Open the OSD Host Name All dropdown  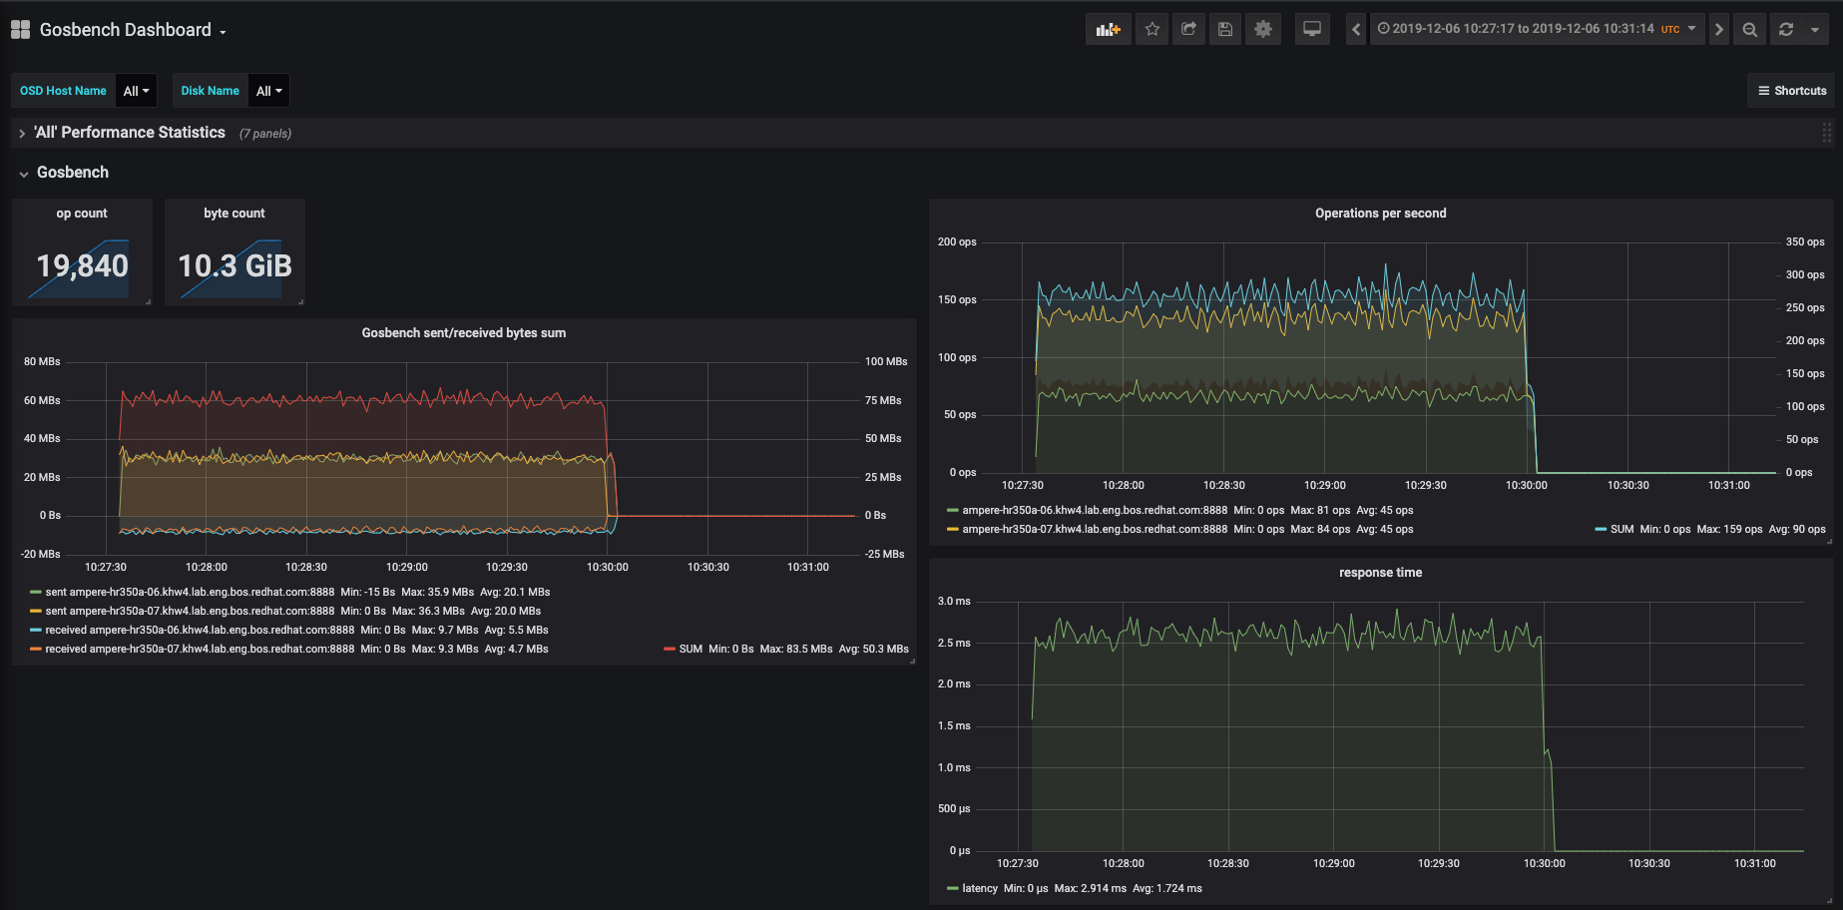point(136,91)
